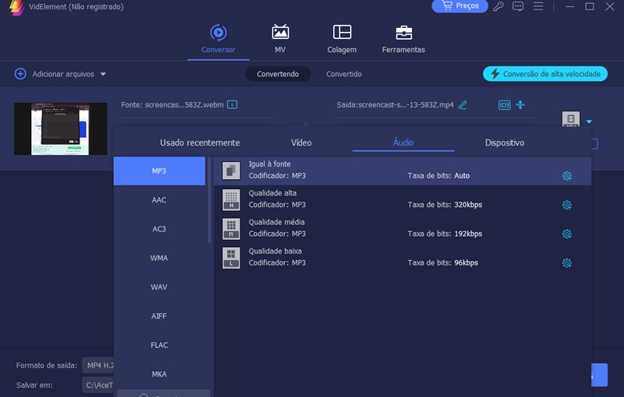Click the Qualidade alta H icon

tap(231, 200)
